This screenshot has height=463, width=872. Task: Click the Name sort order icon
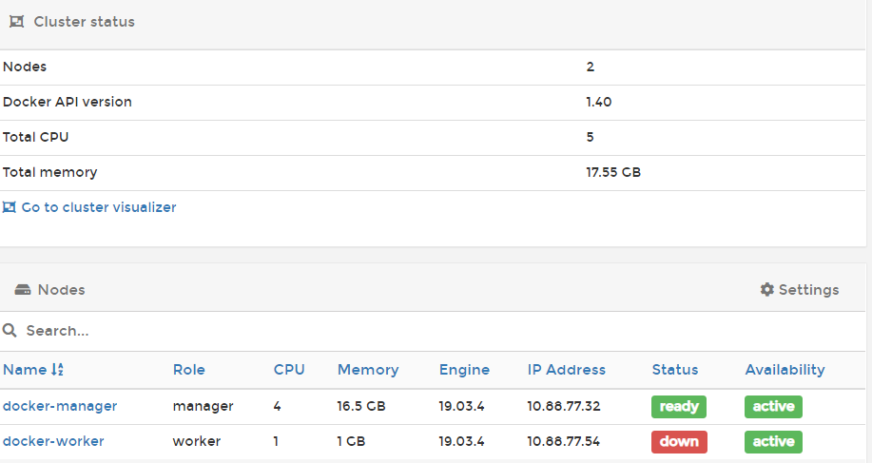click(57, 370)
